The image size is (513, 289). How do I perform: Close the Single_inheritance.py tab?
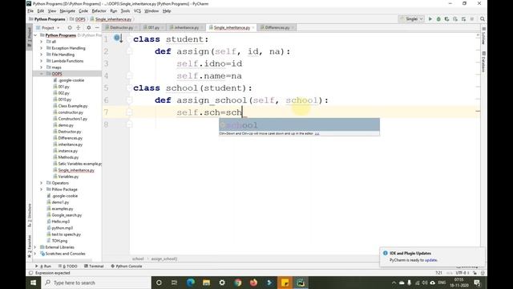[253, 28]
